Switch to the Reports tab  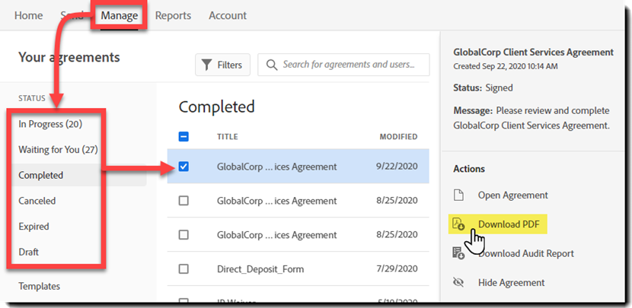[x=173, y=15]
